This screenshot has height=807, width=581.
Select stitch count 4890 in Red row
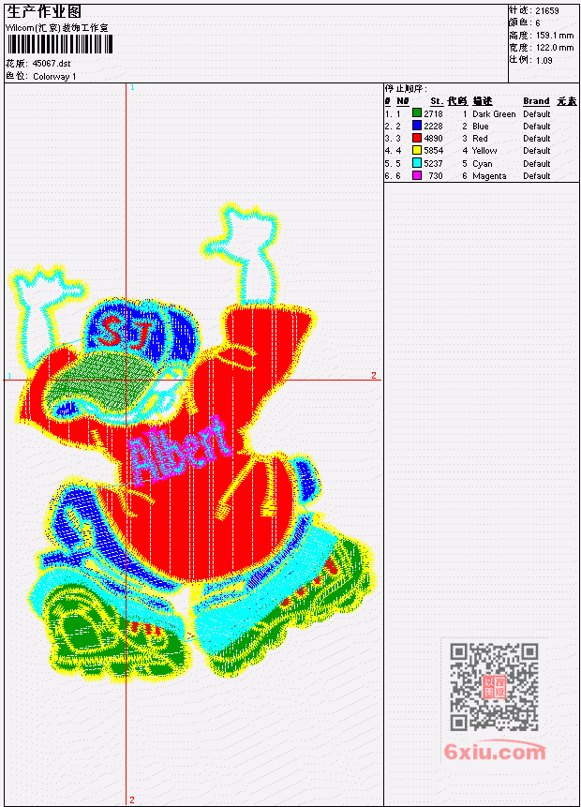click(x=433, y=139)
